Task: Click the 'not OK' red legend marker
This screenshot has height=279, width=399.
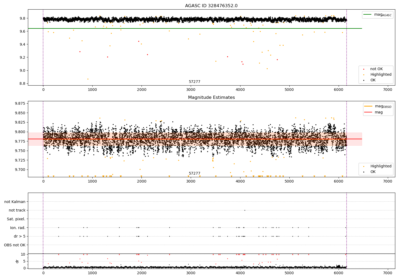Action: [x=364, y=69]
